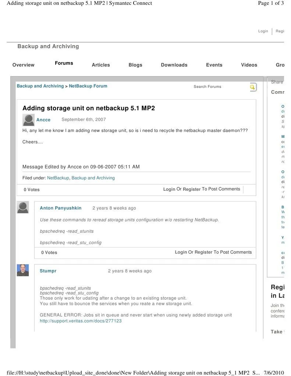Click the 0 Votes count on original post

[31, 190]
